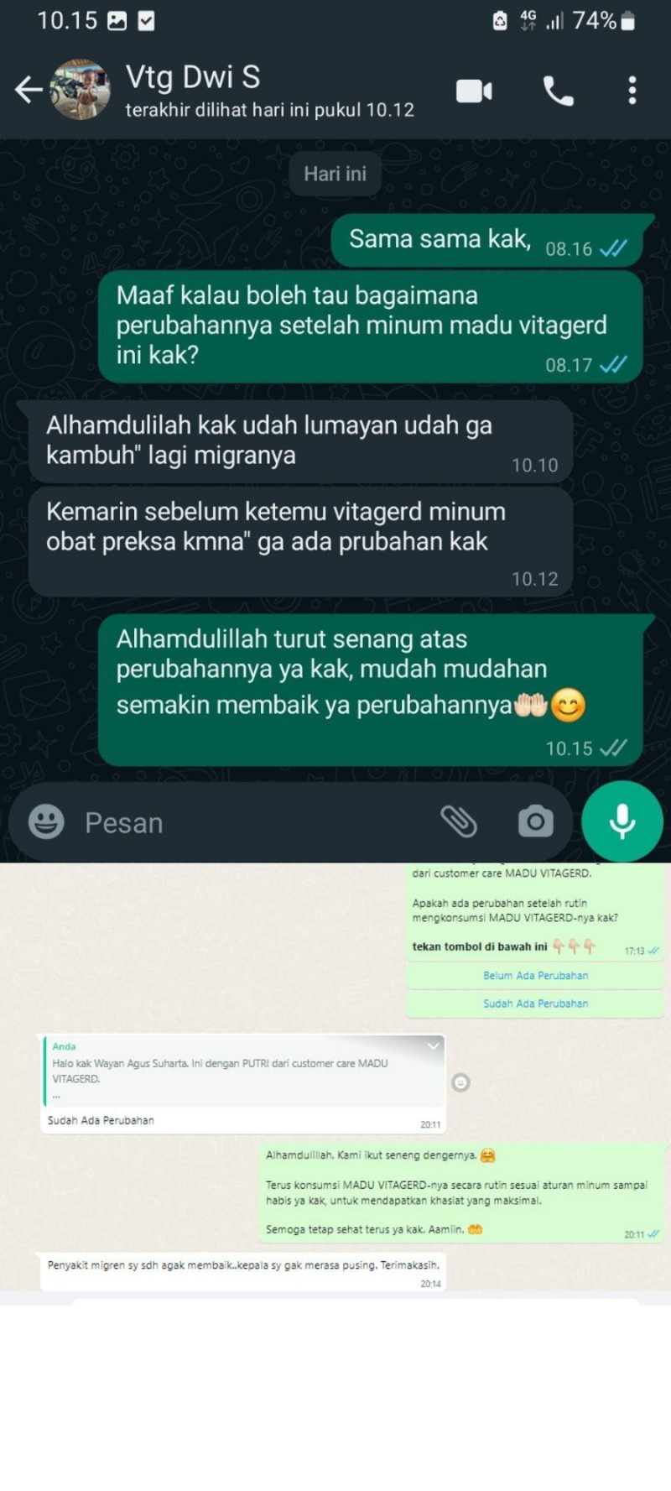Tap the emoji reaction icon beside quoted message
Image resolution: width=671 pixels, height=1491 pixels.
(460, 1082)
